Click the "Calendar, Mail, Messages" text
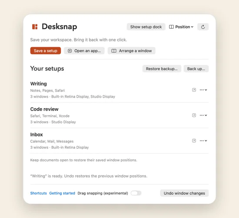The height and width of the screenshot is (218, 239). coord(52,141)
